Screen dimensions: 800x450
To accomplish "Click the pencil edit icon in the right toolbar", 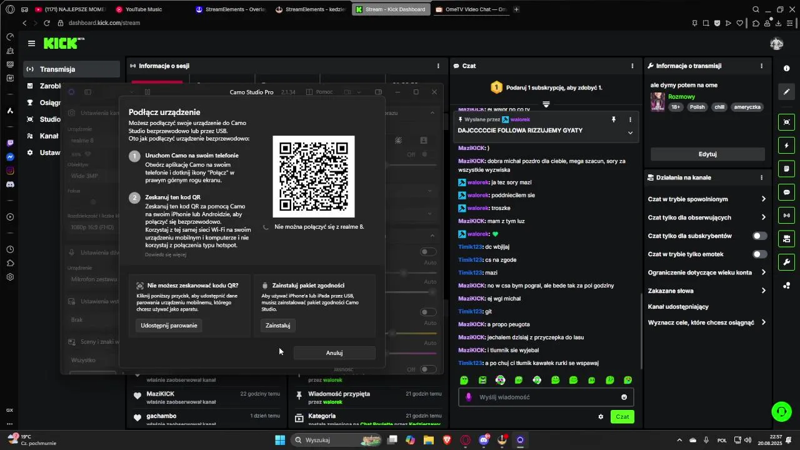I will [786, 92].
